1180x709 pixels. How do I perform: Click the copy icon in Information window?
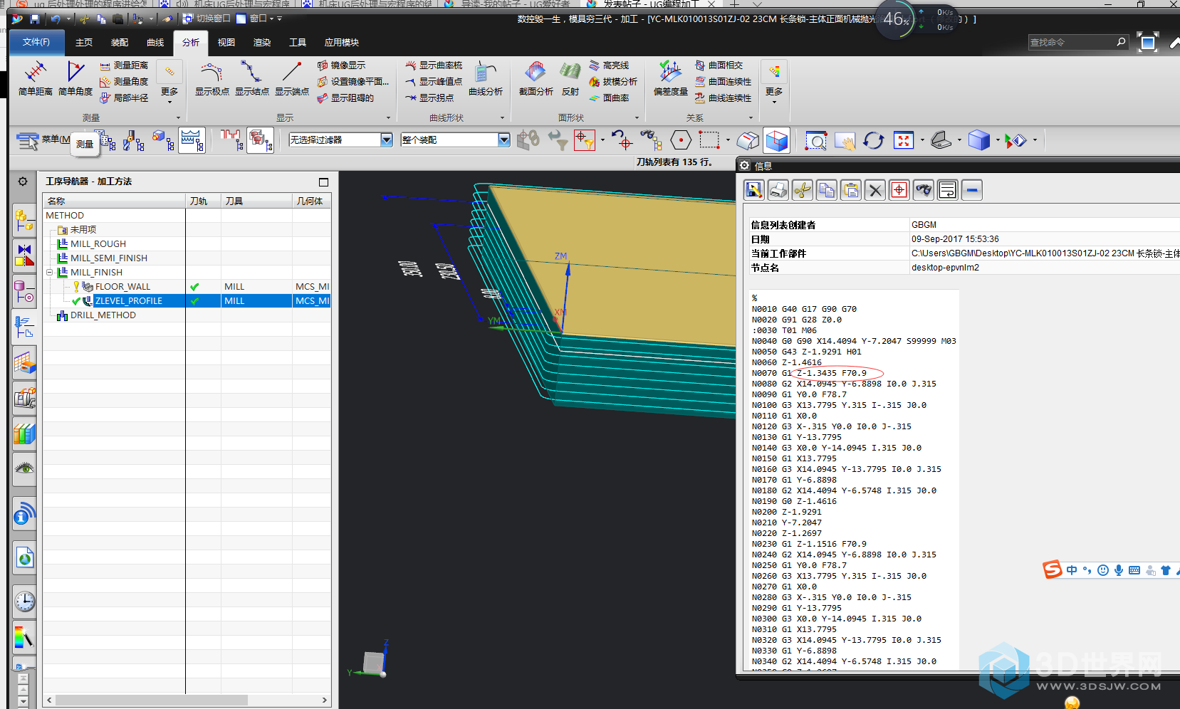(827, 190)
